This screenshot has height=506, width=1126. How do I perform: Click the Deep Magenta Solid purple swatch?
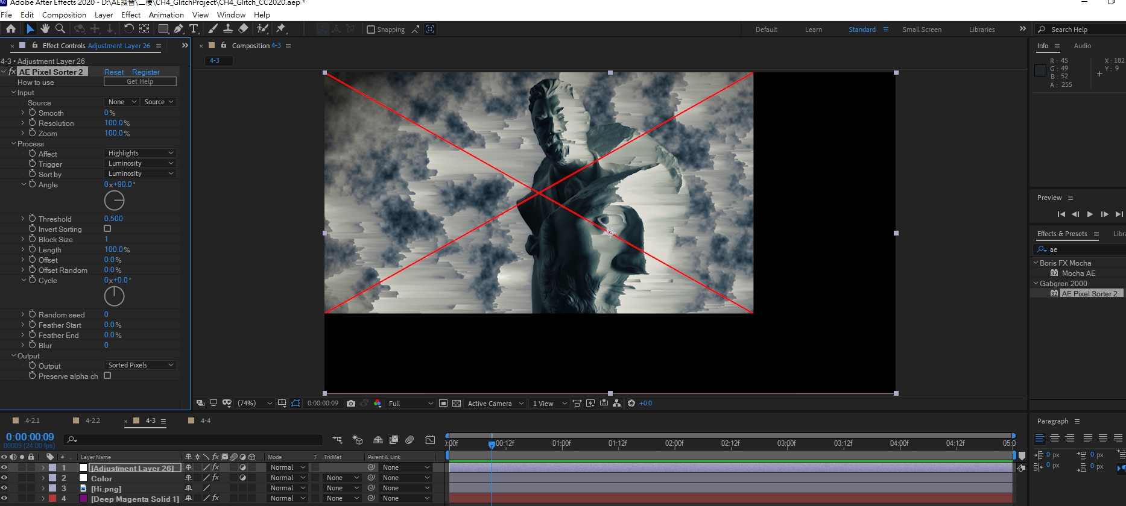point(83,499)
